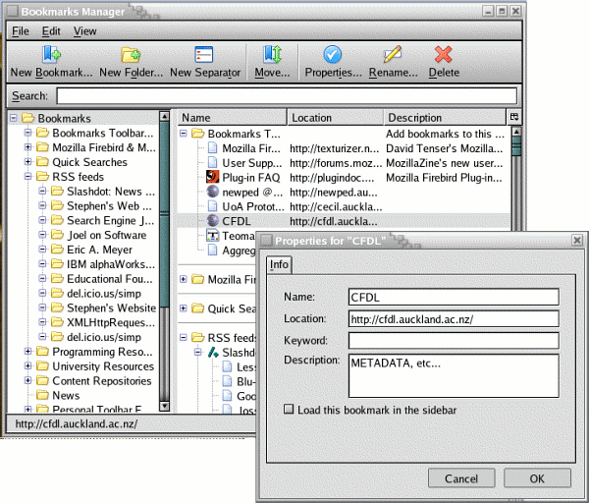Click Joel on Software folder icon
Image resolution: width=589 pixels, height=503 pixels.
pos(58,235)
